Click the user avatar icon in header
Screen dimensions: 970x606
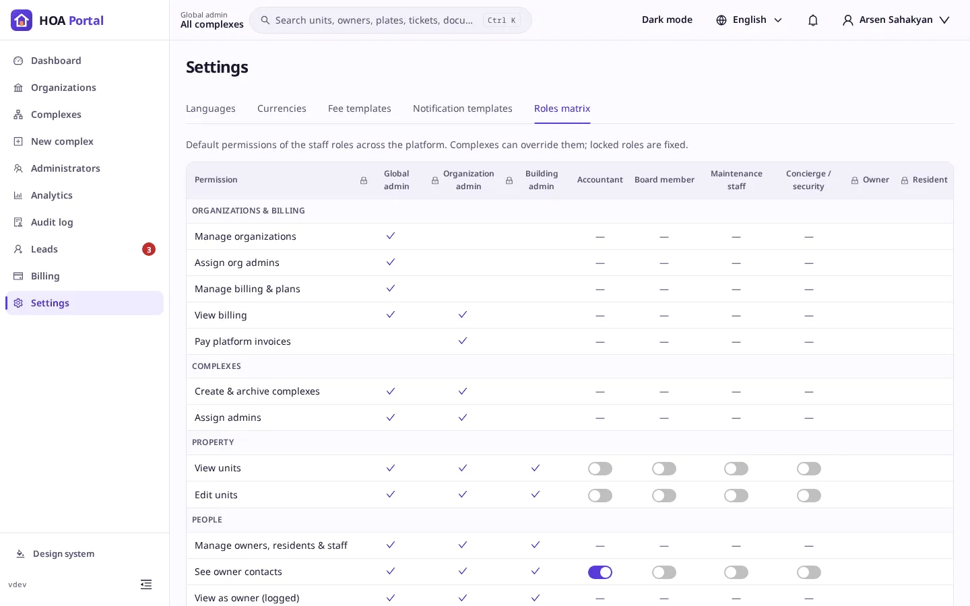point(848,20)
